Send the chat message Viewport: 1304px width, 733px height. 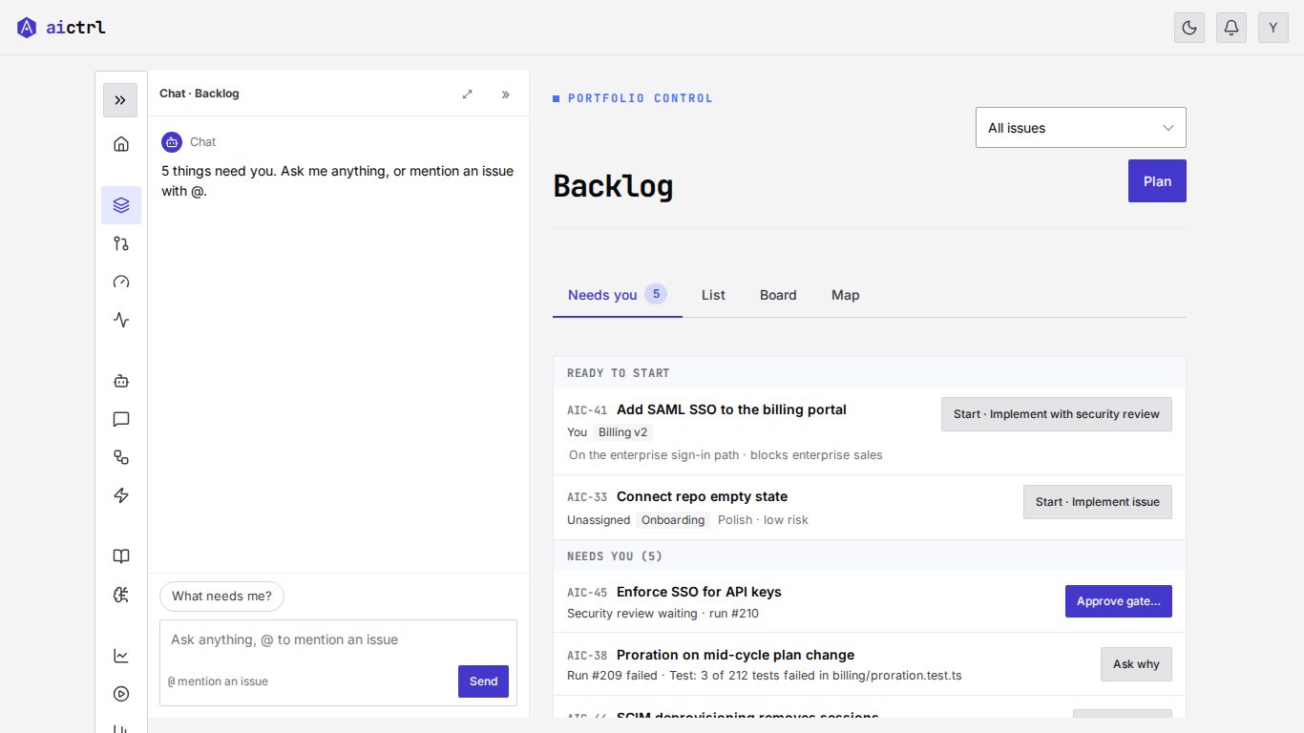pos(484,681)
